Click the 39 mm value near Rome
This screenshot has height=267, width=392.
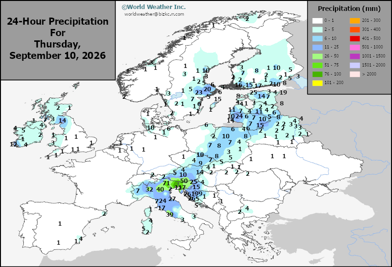click(170, 214)
